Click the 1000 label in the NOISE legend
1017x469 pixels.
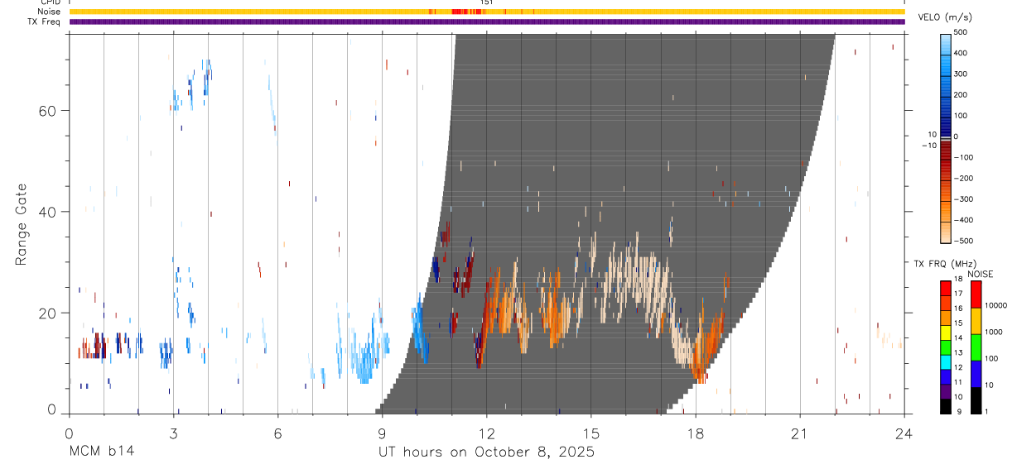tap(994, 332)
